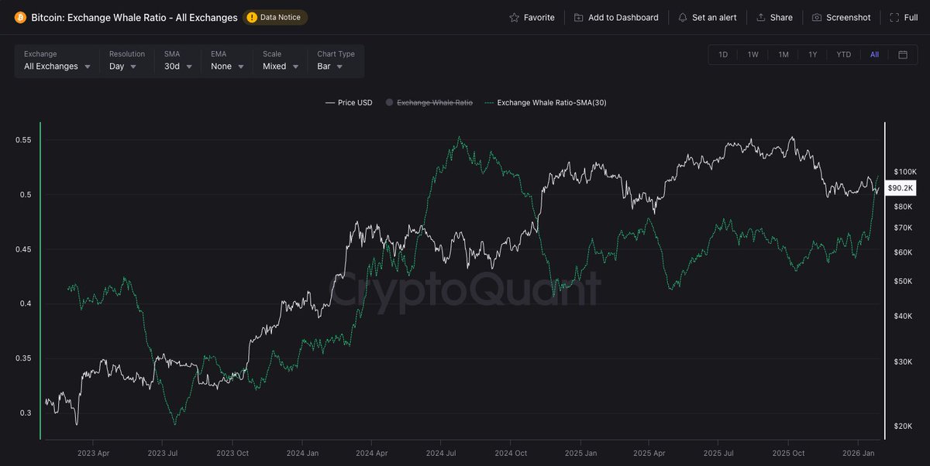Open the Data Notice badge
Image resolution: width=930 pixels, height=466 pixels.
[x=275, y=17]
